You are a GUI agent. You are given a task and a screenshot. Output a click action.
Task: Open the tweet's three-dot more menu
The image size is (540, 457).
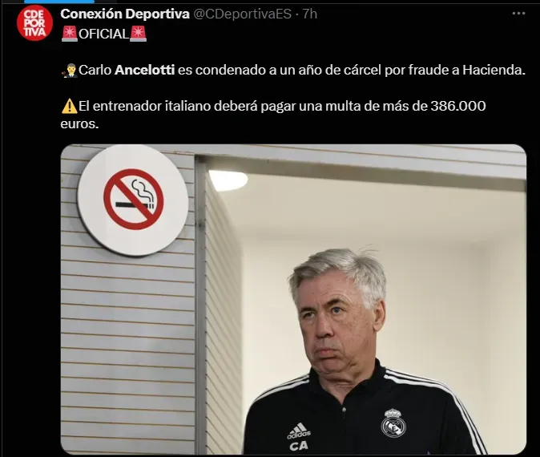pyautogui.click(x=518, y=14)
